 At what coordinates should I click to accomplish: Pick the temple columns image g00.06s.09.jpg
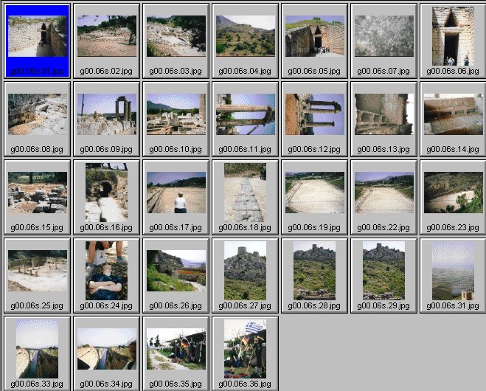106,114
